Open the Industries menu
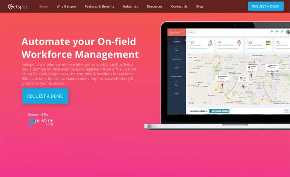This screenshot has width=290, height=177. pos(130,6)
